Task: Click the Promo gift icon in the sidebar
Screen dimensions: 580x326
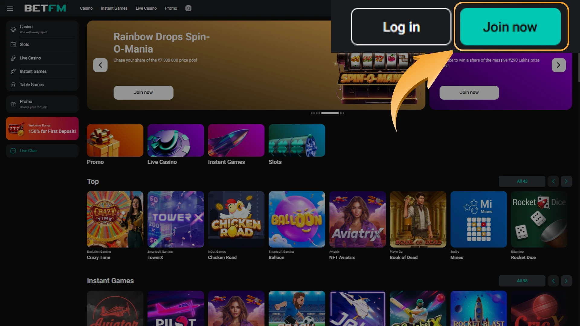Action: [13, 104]
